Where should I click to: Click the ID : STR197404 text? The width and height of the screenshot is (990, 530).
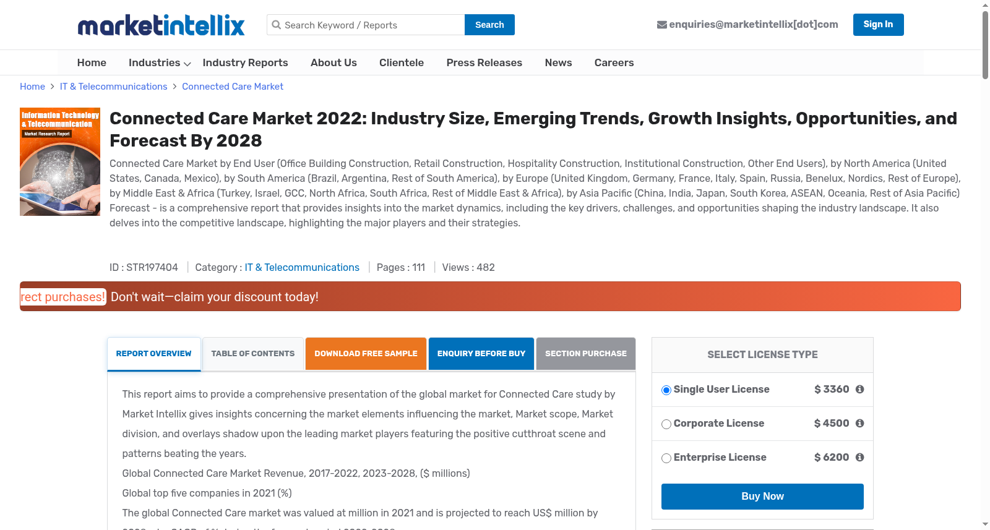point(144,267)
